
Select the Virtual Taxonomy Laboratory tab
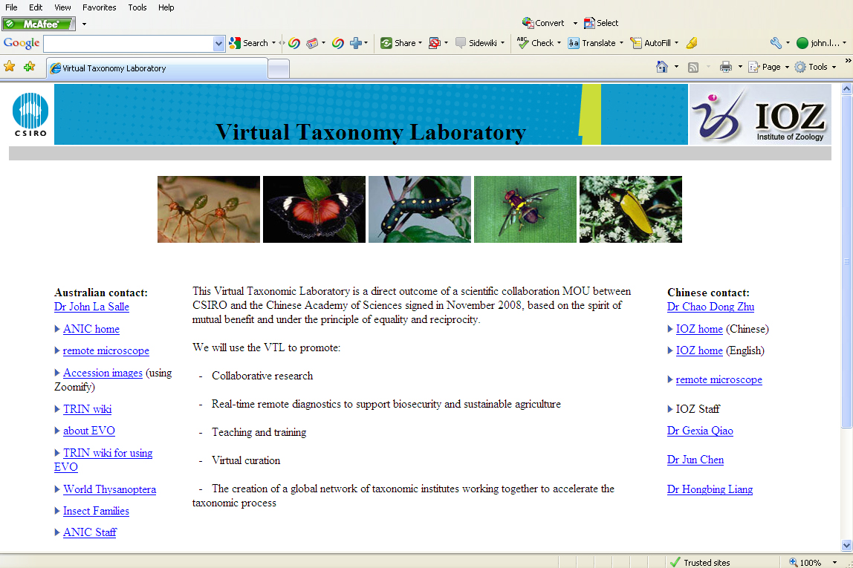pyautogui.click(x=156, y=68)
